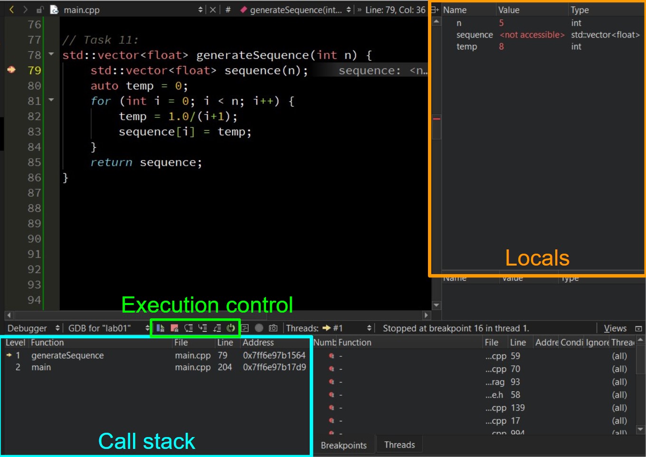Click breakpoint icon in row with line 70
Screen dimensions: 646x457
[x=332, y=369]
